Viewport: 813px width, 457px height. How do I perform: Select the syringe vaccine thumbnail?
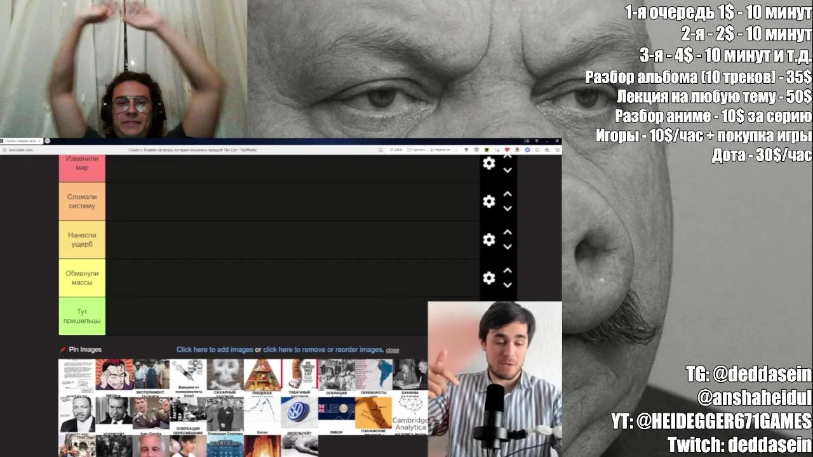[189, 376]
